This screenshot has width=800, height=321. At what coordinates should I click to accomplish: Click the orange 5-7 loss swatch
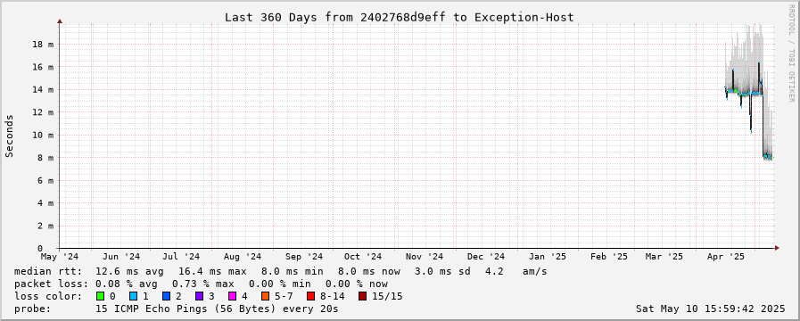pos(265,296)
